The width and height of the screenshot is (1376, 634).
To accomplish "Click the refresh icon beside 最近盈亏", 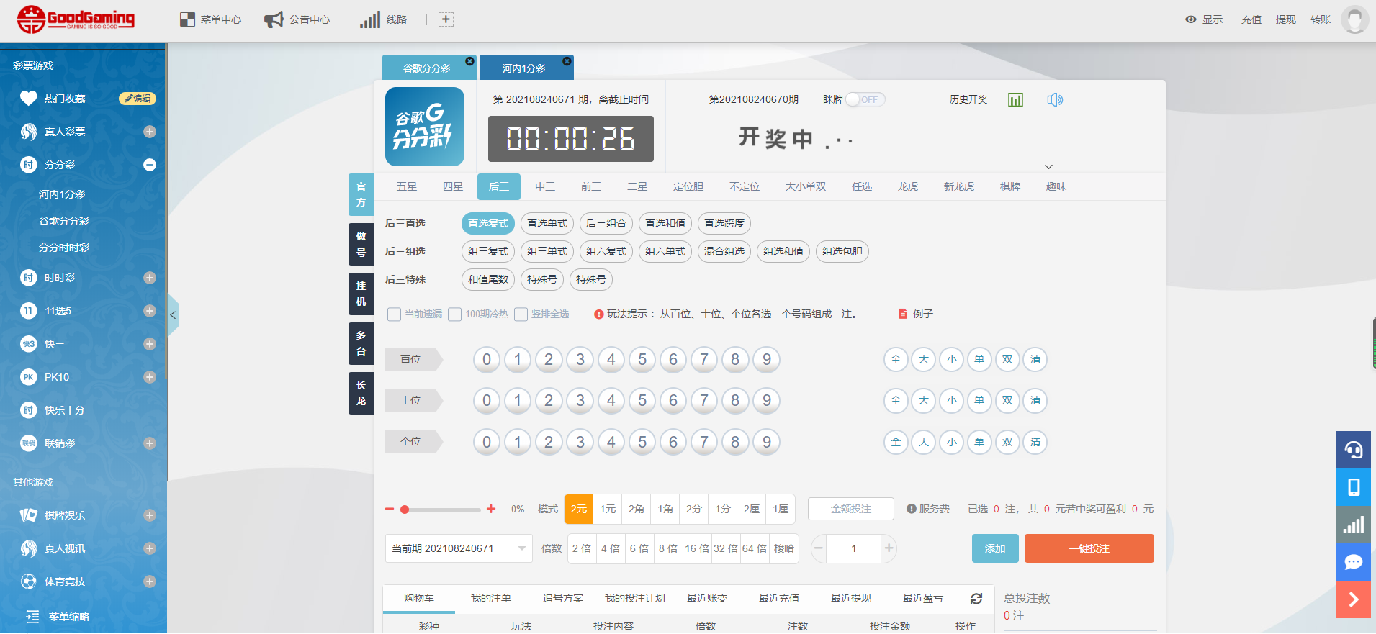I will (976, 599).
